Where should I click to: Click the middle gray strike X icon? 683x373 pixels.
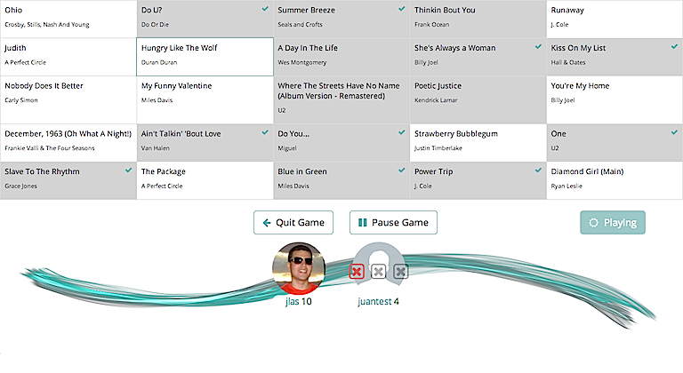(x=379, y=271)
